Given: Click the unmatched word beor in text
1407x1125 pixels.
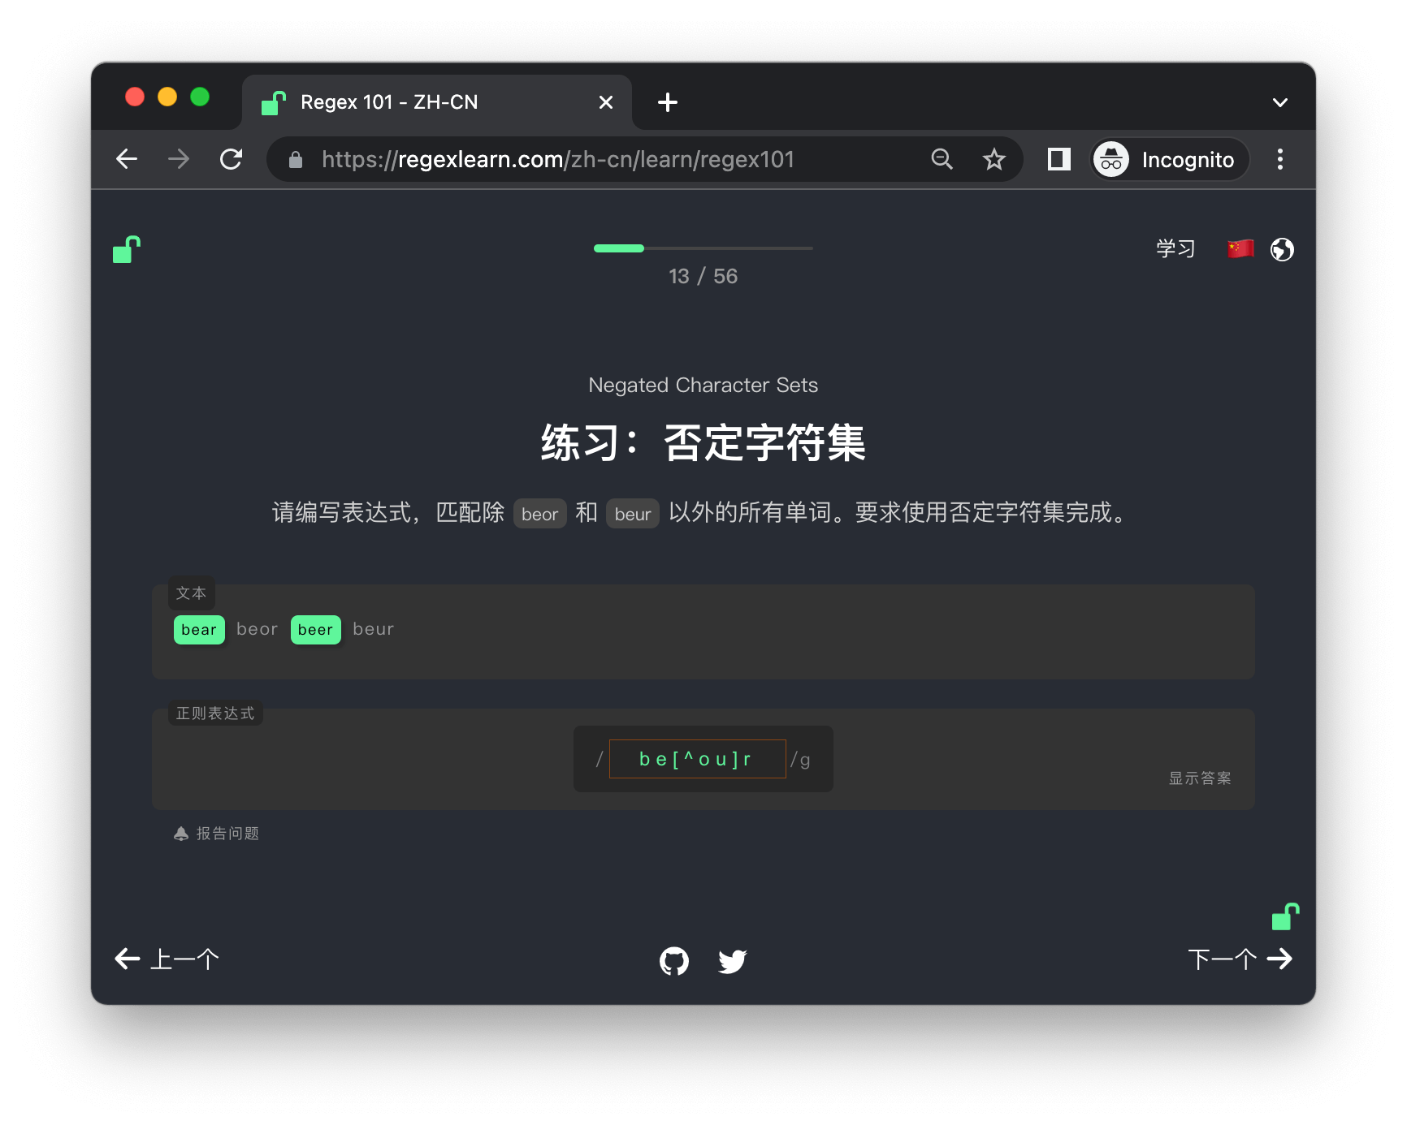Looking at the screenshot, I should coord(258,629).
